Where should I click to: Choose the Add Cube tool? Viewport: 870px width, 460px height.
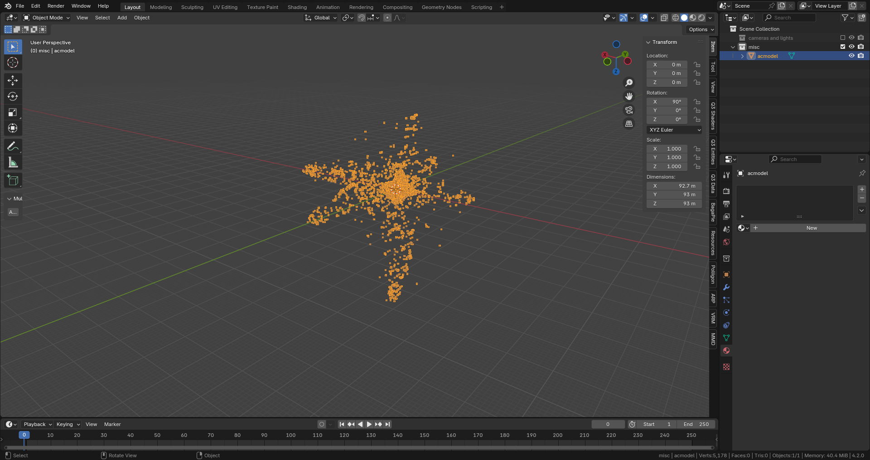click(x=13, y=180)
